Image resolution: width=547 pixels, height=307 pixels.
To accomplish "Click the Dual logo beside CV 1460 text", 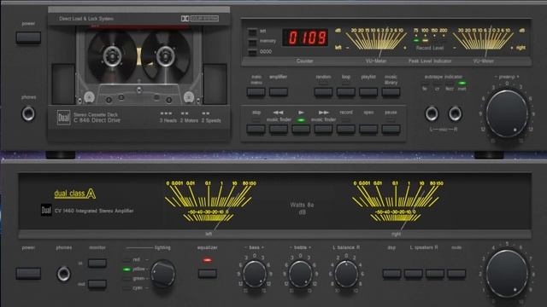I will [46, 211].
